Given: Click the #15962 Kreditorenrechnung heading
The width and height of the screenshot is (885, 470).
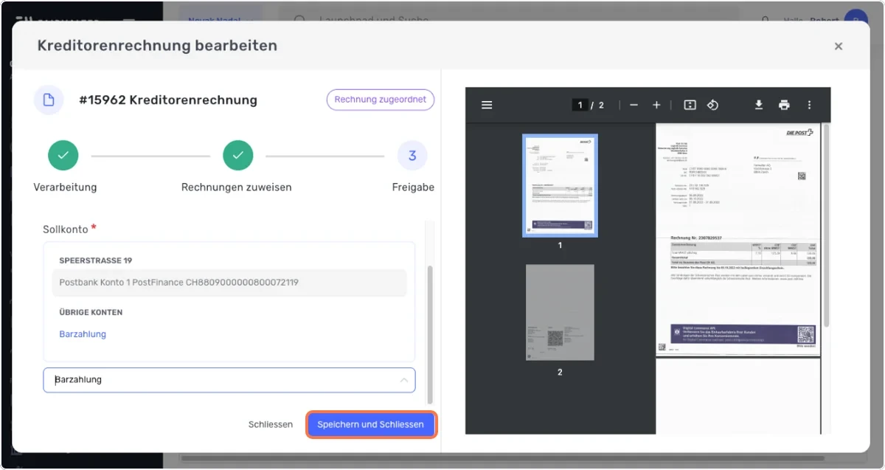Looking at the screenshot, I should (168, 100).
